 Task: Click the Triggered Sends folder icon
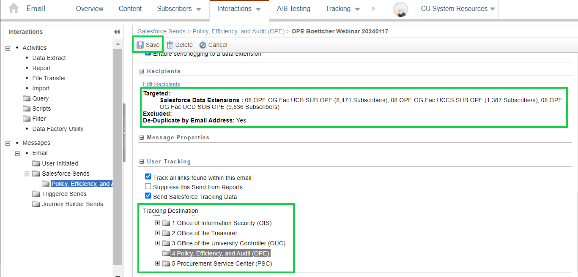pyautogui.click(x=36, y=194)
